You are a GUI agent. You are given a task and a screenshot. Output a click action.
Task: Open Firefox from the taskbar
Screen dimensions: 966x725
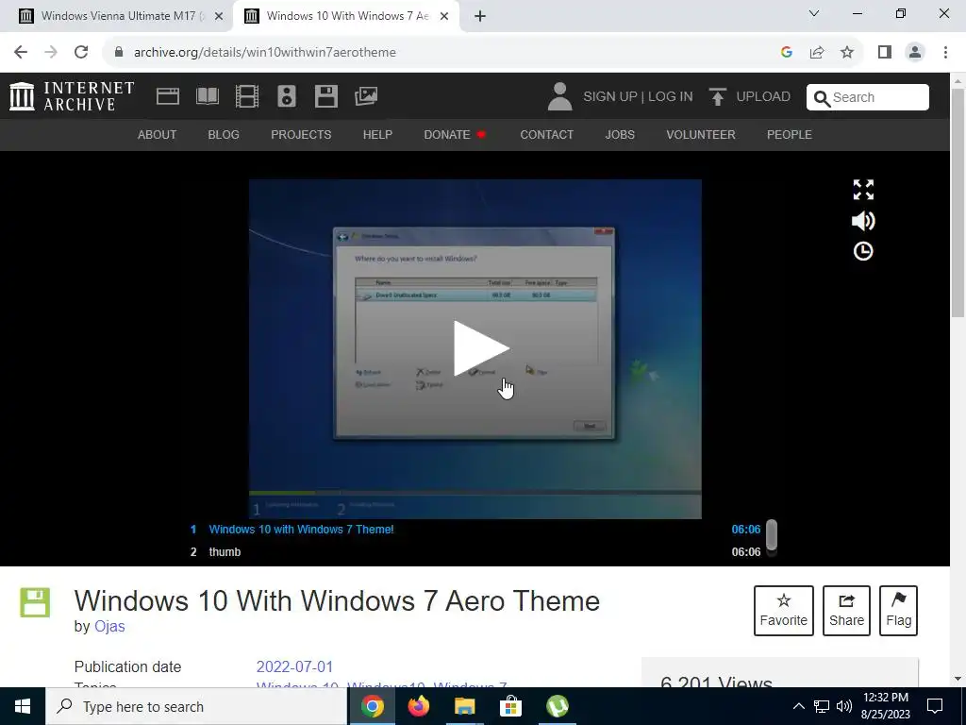[x=418, y=706]
